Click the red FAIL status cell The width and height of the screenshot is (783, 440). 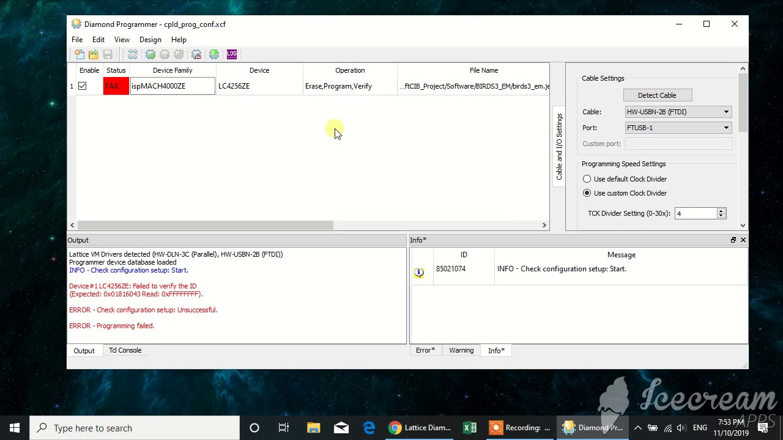[116, 86]
